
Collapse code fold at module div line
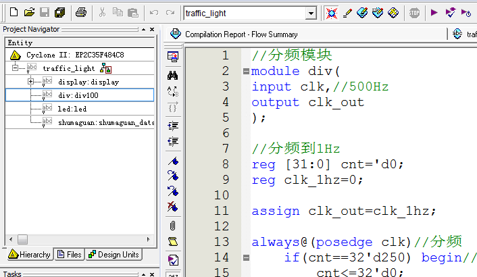coord(245,72)
